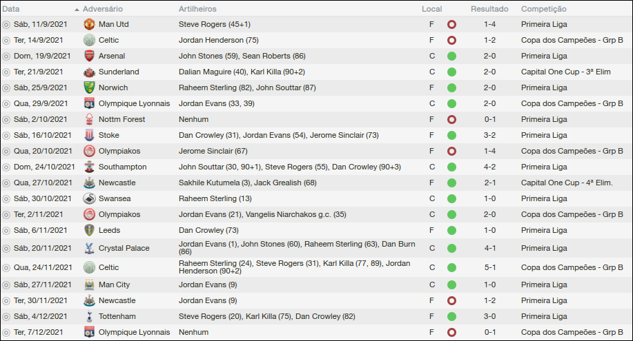The height and width of the screenshot is (341, 633).
Task: Sort by the Competição column header
Action: coord(543,9)
